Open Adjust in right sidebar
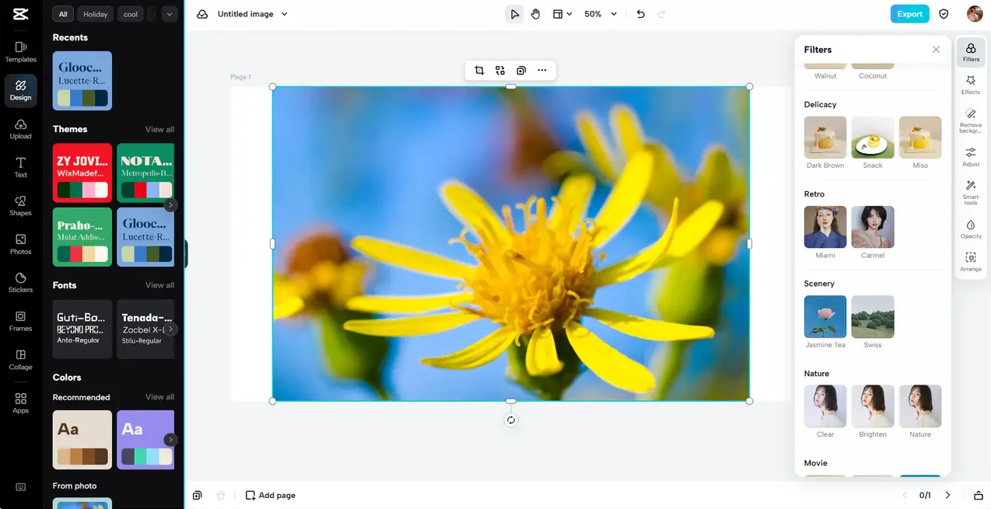The width and height of the screenshot is (991, 509). [x=971, y=157]
